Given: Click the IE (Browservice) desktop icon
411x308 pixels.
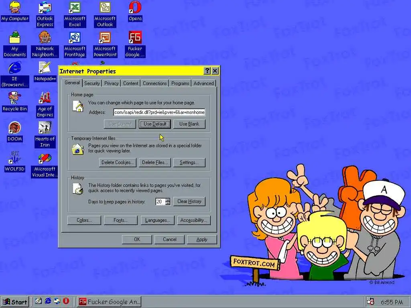Looking at the screenshot, I should click(15, 74).
